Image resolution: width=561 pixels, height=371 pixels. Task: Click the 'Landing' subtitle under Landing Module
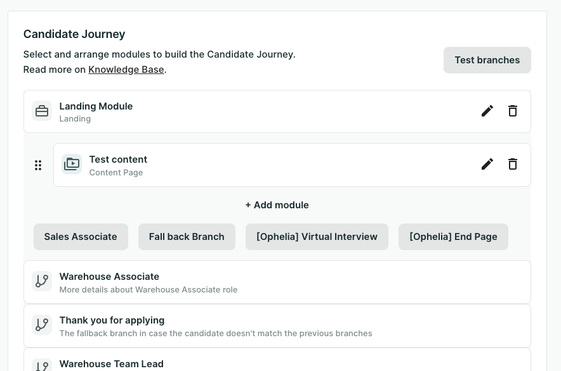75,118
